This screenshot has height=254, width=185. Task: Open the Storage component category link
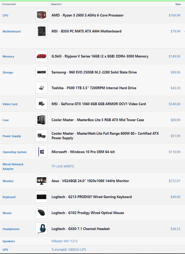point(8,72)
